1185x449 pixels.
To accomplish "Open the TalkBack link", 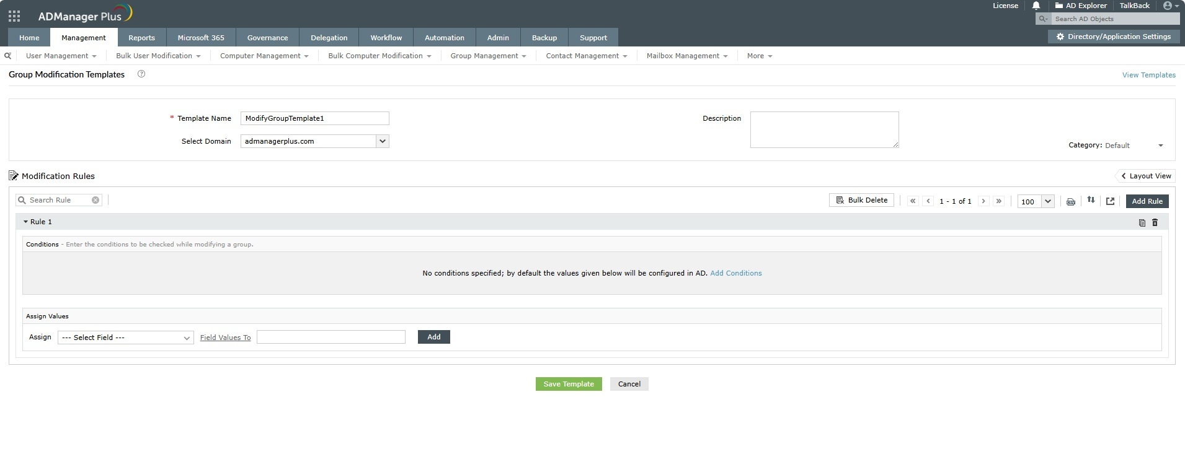I will (x=1134, y=6).
